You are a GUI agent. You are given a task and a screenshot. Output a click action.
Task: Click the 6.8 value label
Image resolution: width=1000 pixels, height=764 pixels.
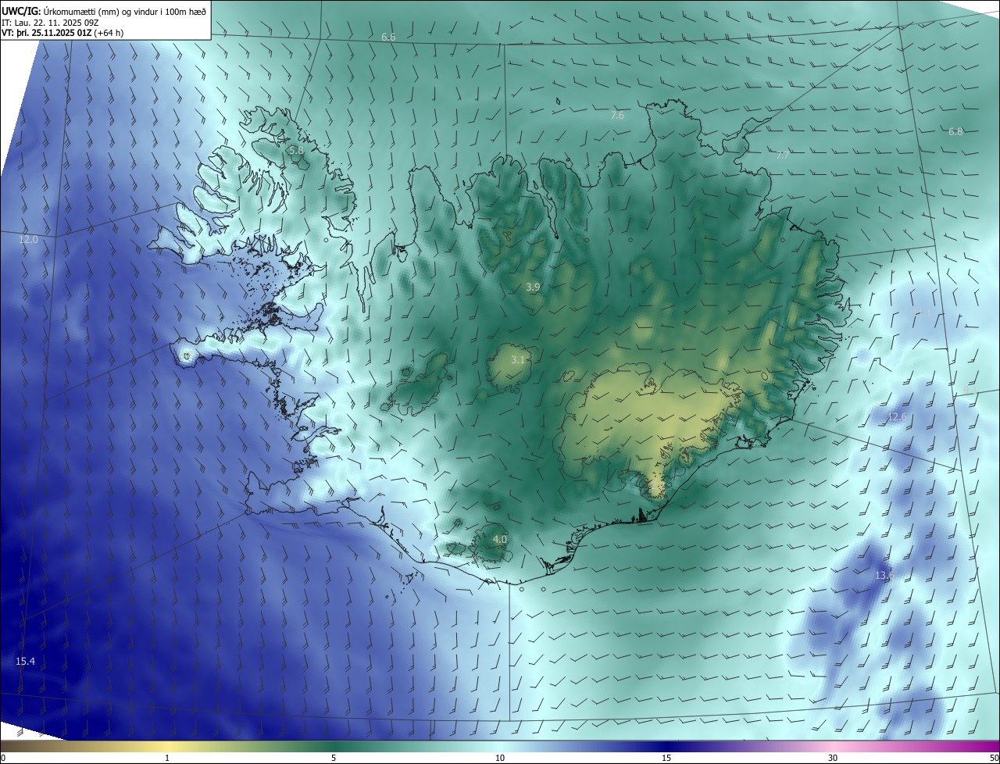(955, 132)
